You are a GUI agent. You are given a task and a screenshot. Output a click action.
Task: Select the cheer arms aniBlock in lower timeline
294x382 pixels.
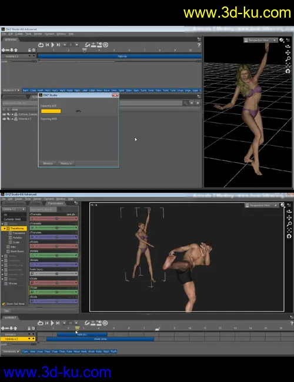tap(100, 339)
